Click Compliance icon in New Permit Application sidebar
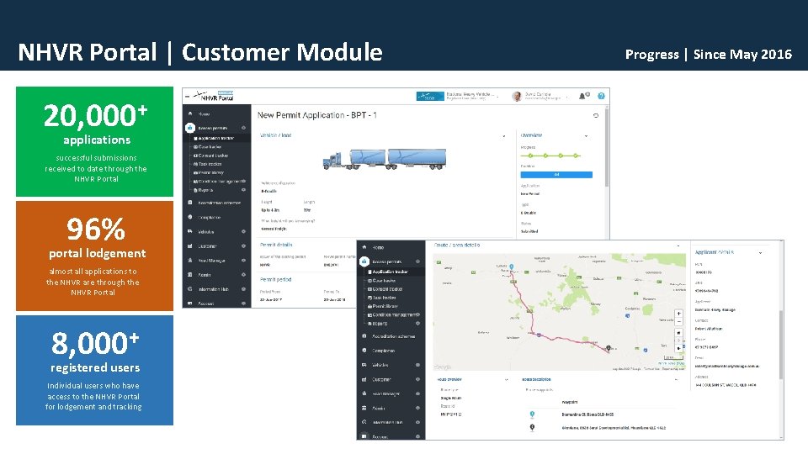The height and width of the screenshot is (454, 808). coord(190,217)
